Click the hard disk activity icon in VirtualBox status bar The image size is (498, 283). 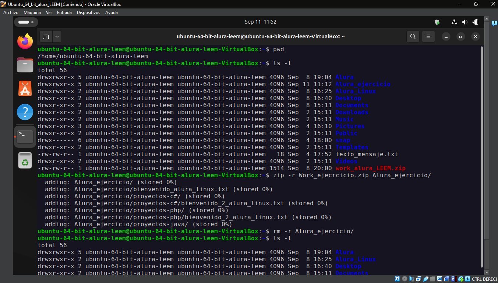pyautogui.click(x=398, y=279)
